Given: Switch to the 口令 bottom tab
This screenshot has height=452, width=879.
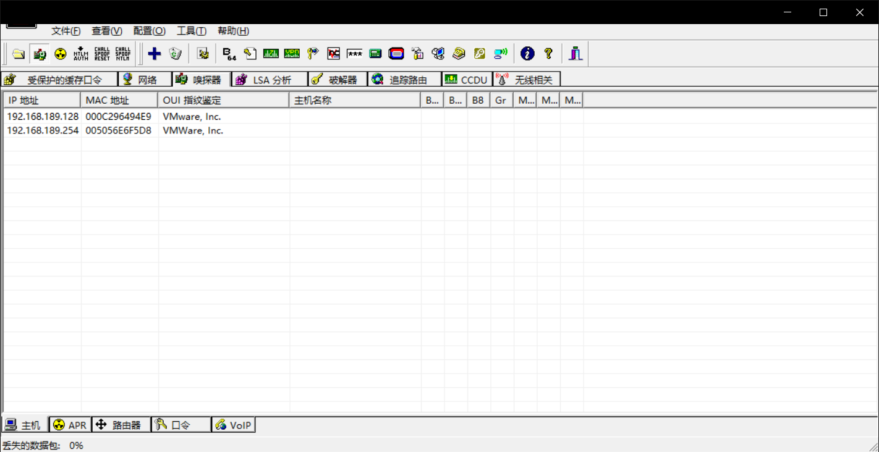Looking at the screenshot, I should (181, 425).
